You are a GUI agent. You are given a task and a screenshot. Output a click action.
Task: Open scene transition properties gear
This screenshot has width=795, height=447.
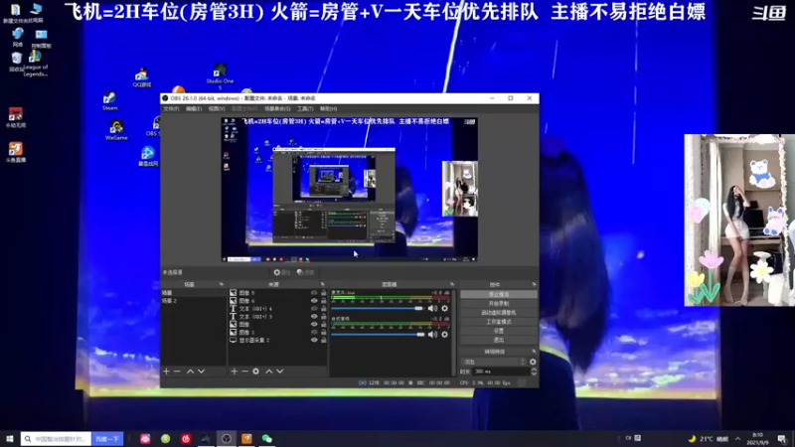click(533, 362)
